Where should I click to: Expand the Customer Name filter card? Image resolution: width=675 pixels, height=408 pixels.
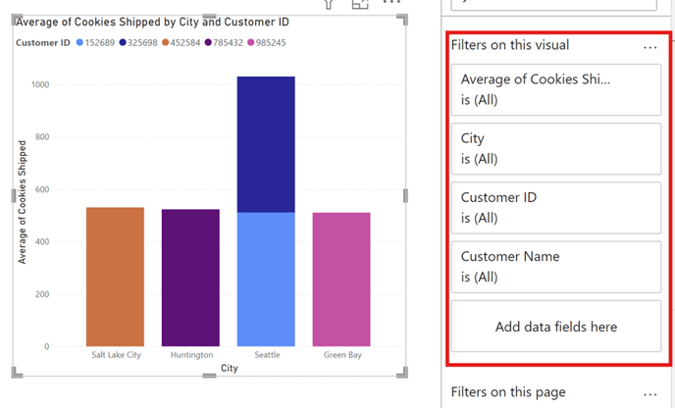(x=555, y=267)
